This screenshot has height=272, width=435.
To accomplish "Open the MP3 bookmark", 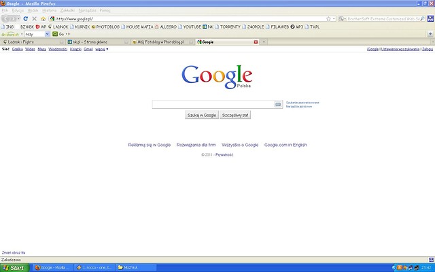I will click(x=297, y=27).
